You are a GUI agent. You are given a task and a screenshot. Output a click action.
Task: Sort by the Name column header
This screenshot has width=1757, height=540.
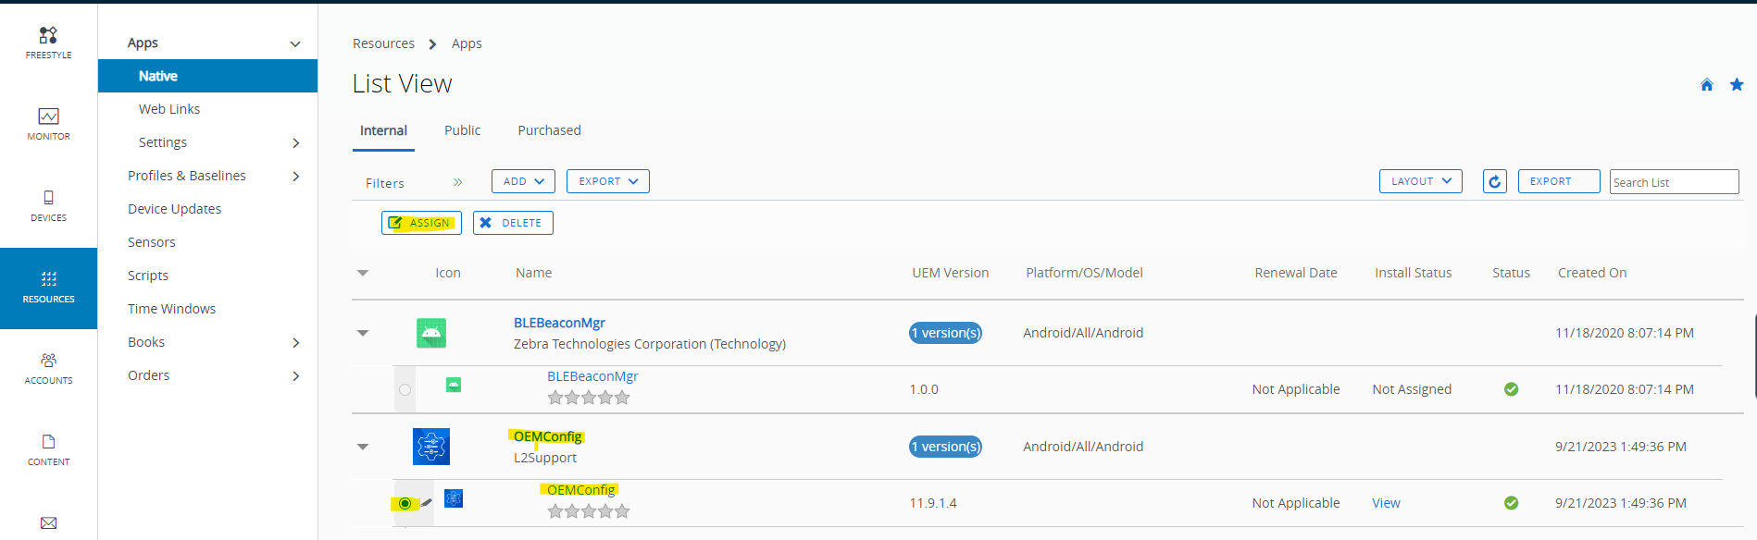[533, 273]
